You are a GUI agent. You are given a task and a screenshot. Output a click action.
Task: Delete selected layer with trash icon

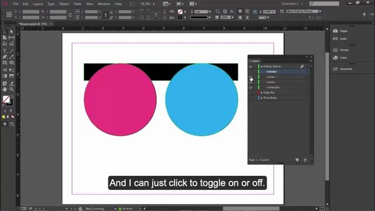tap(305, 160)
